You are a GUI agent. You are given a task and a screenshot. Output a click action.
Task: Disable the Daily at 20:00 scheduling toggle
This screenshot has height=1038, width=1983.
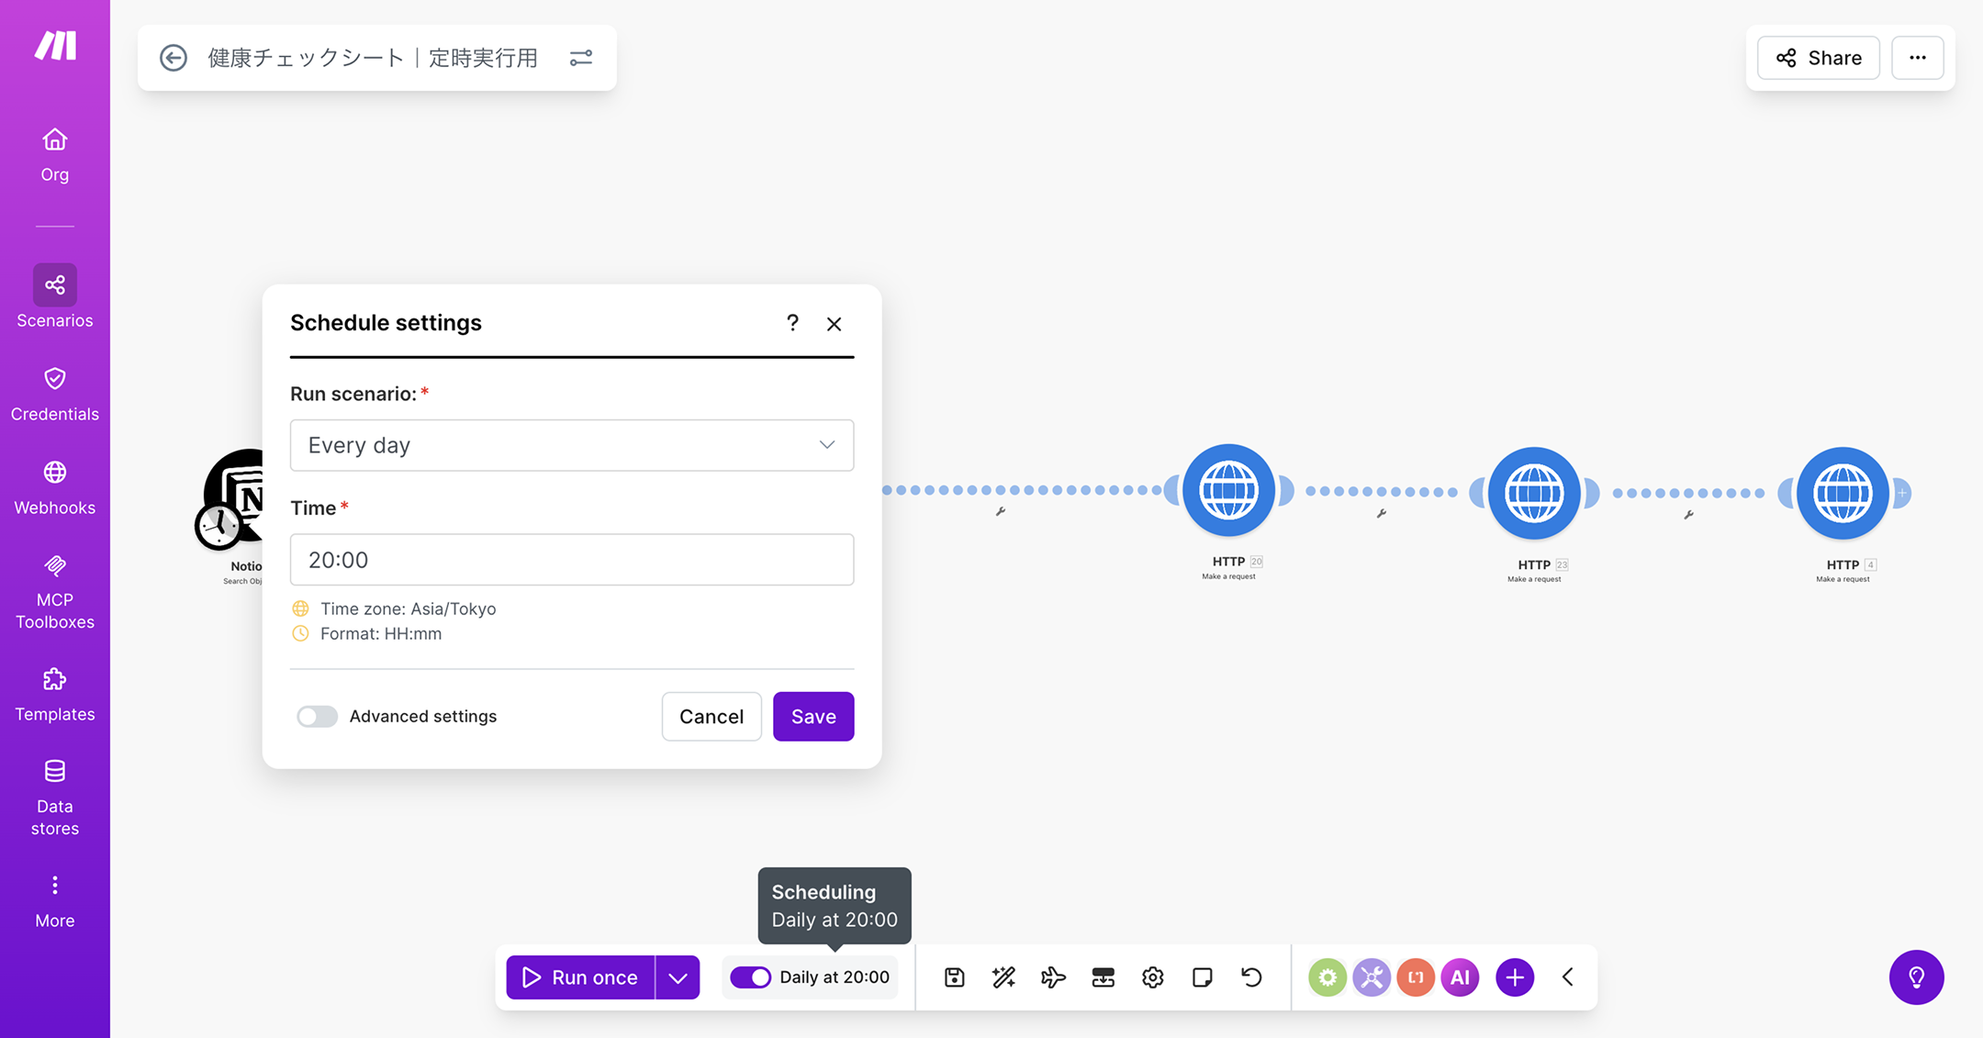click(750, 977)
